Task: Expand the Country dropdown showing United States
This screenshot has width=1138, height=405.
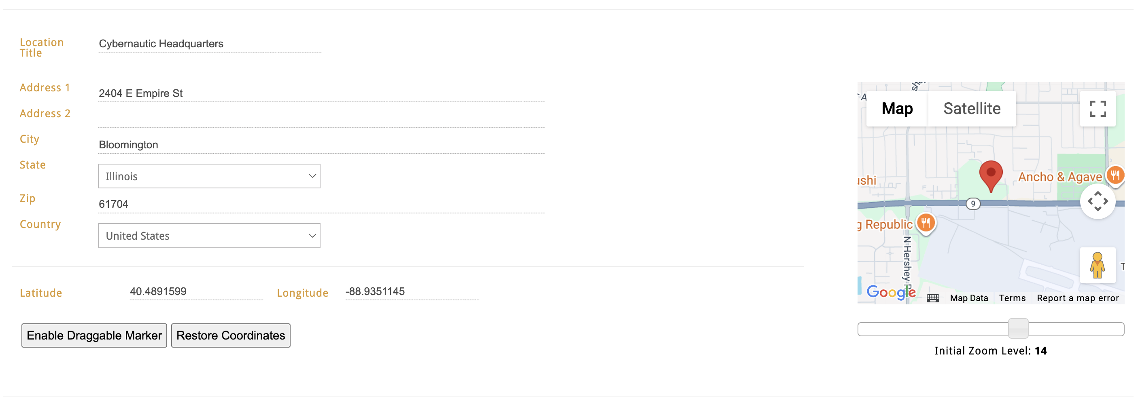Action: pos(209,236)
